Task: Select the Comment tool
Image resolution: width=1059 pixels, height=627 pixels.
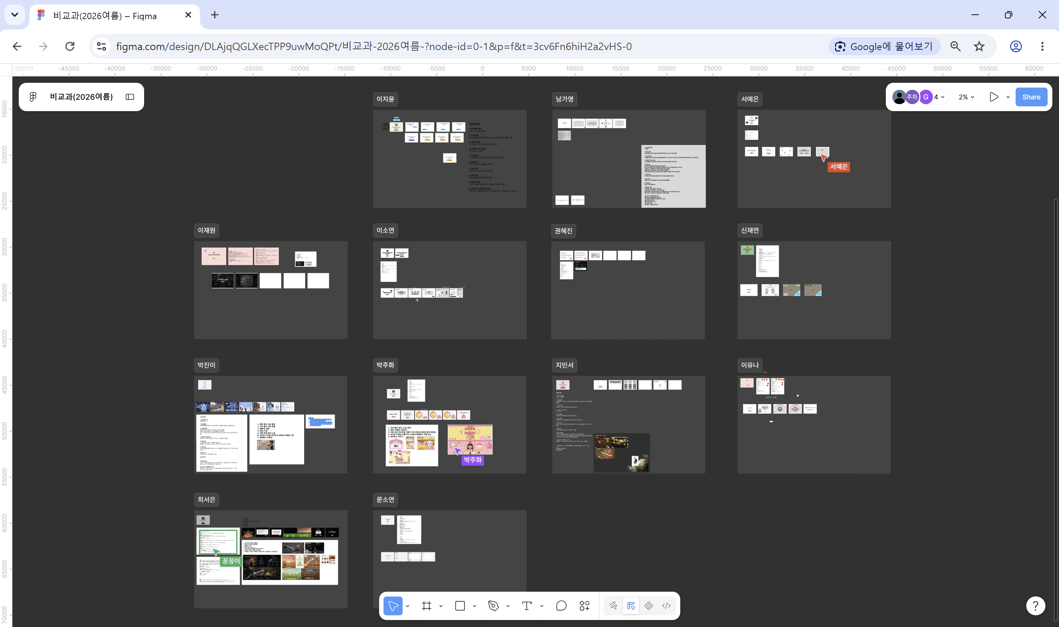Action: [561, 606]
